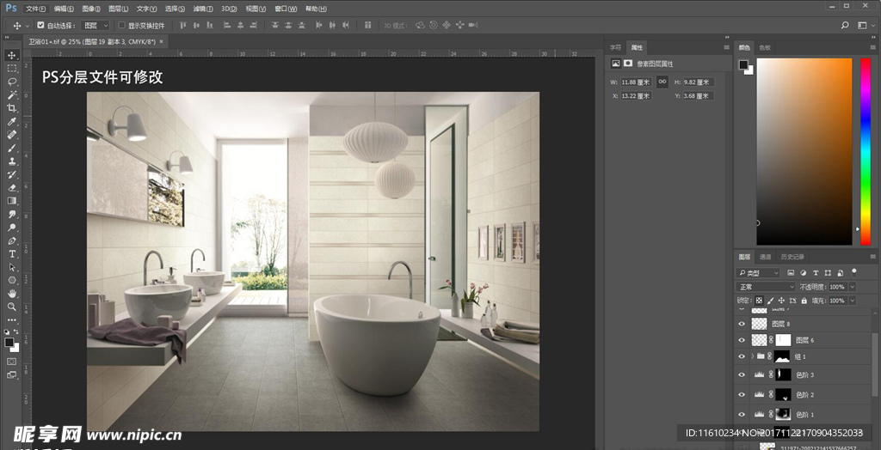The height and width of the screenshot is (450, 881).
Task: Open the 滤镜 menu
Action: point(203,8)
